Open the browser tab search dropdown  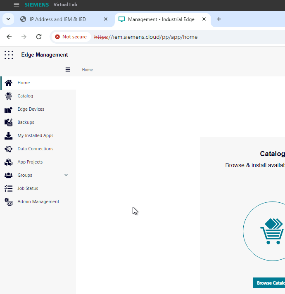pos(8,19)
